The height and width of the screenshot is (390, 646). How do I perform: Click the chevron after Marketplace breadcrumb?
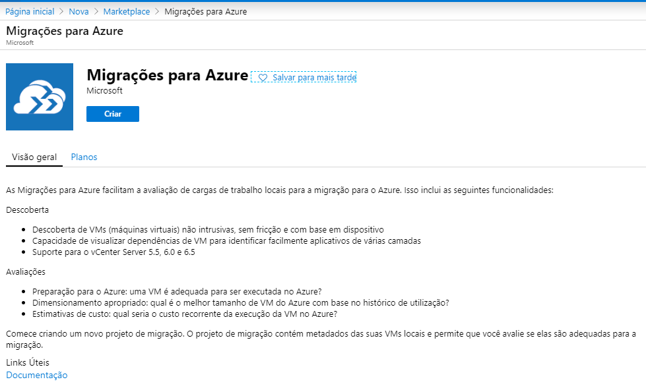(157, 12)
